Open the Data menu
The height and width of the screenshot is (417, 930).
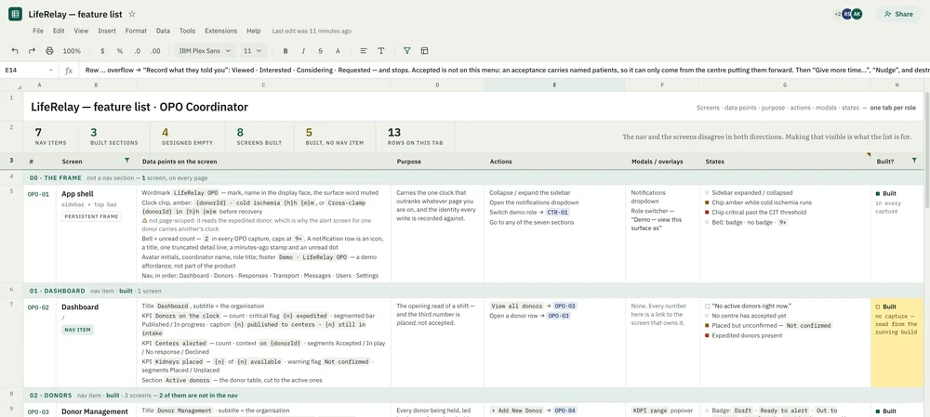click(x=163, y=31)
